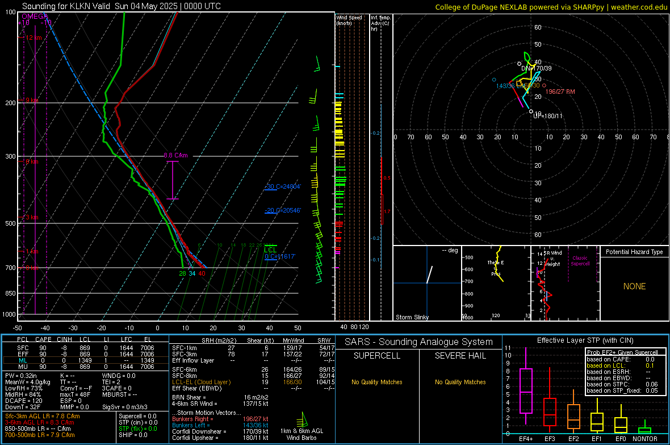
Task: Click the '-20 C=20546'' height label
Action: click(x=283, y=210)
